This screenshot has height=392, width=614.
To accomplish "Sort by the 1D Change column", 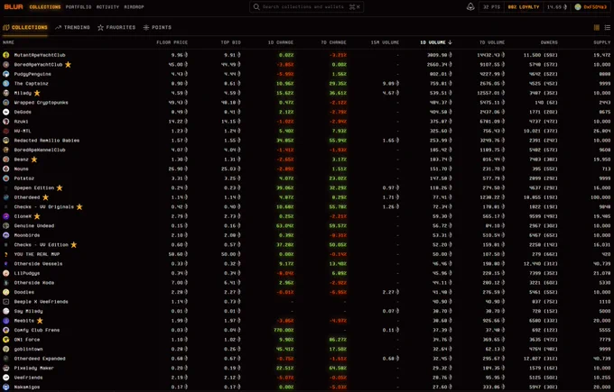I will tap(281, 42).
